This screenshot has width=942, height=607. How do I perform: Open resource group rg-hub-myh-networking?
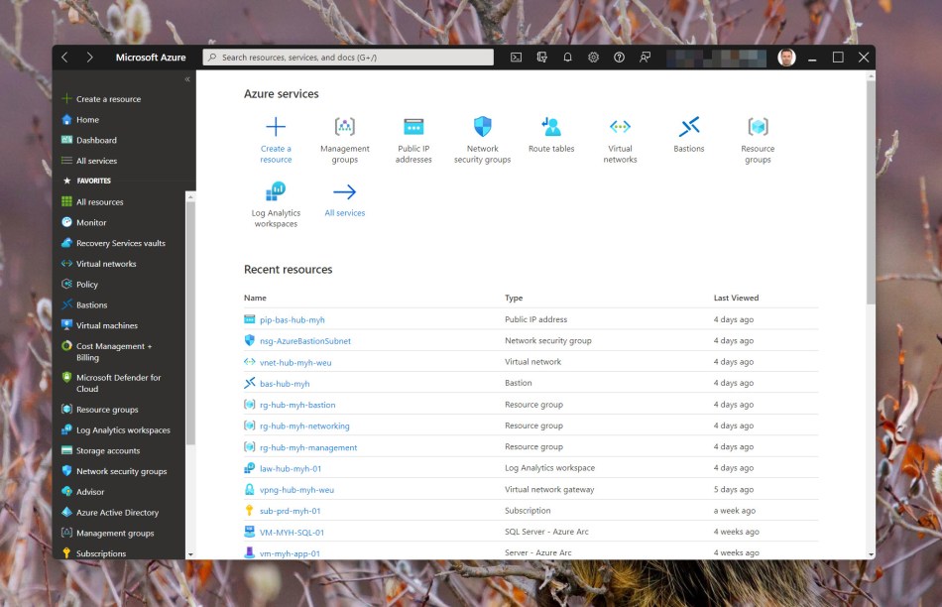pos(304,425)
